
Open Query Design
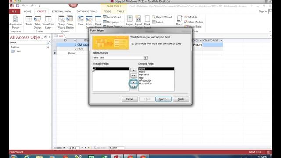[x=70, y=22]
